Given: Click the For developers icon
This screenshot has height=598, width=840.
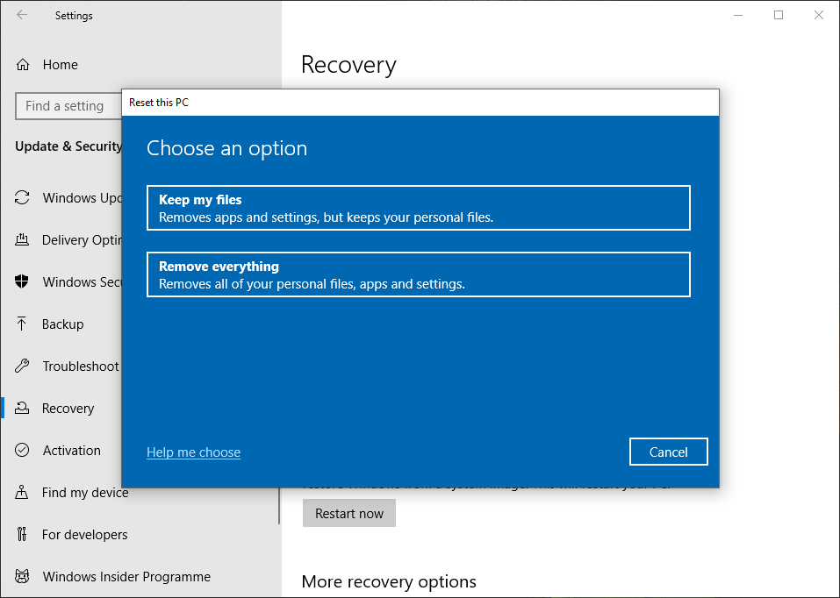Looking at the screenshot, I should pos(22,534).
